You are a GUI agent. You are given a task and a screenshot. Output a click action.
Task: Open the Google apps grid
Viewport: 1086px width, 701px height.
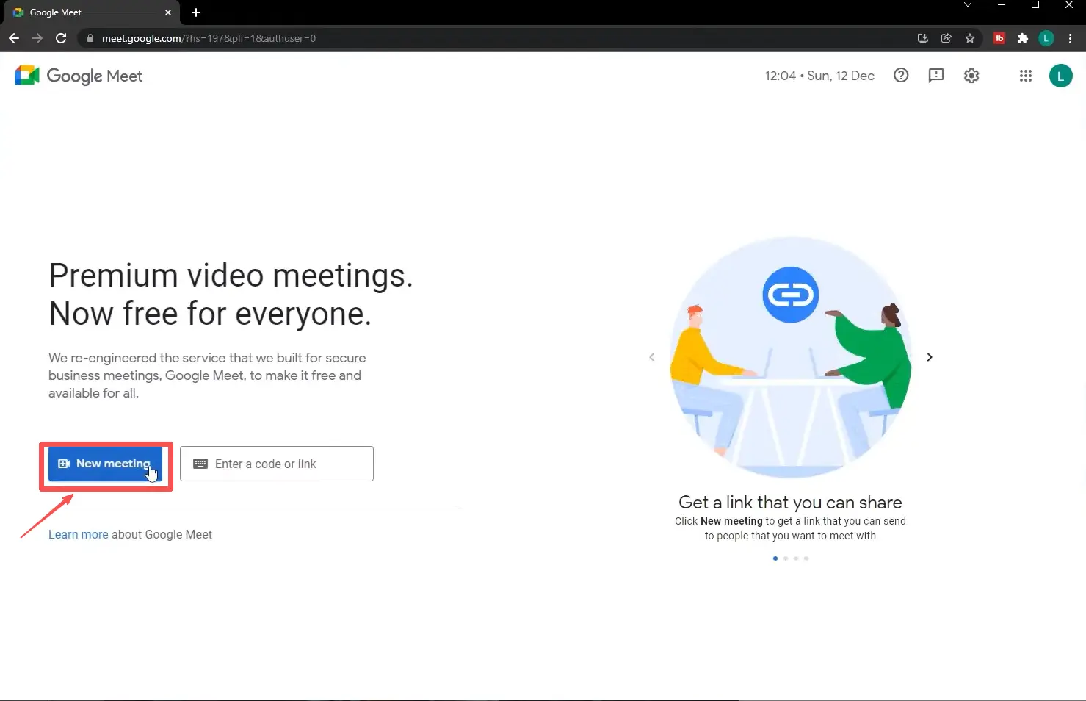tap(1025, 76)
